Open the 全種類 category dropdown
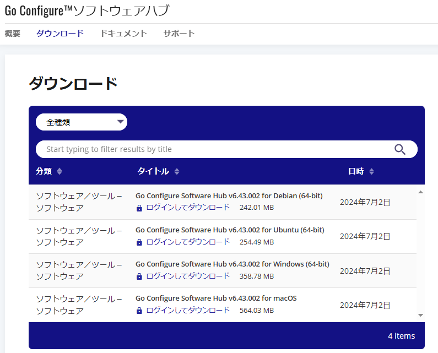 82,122
